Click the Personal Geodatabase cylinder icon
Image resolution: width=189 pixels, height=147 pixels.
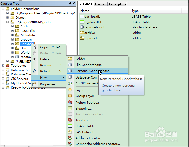click(x=70, y=71)
